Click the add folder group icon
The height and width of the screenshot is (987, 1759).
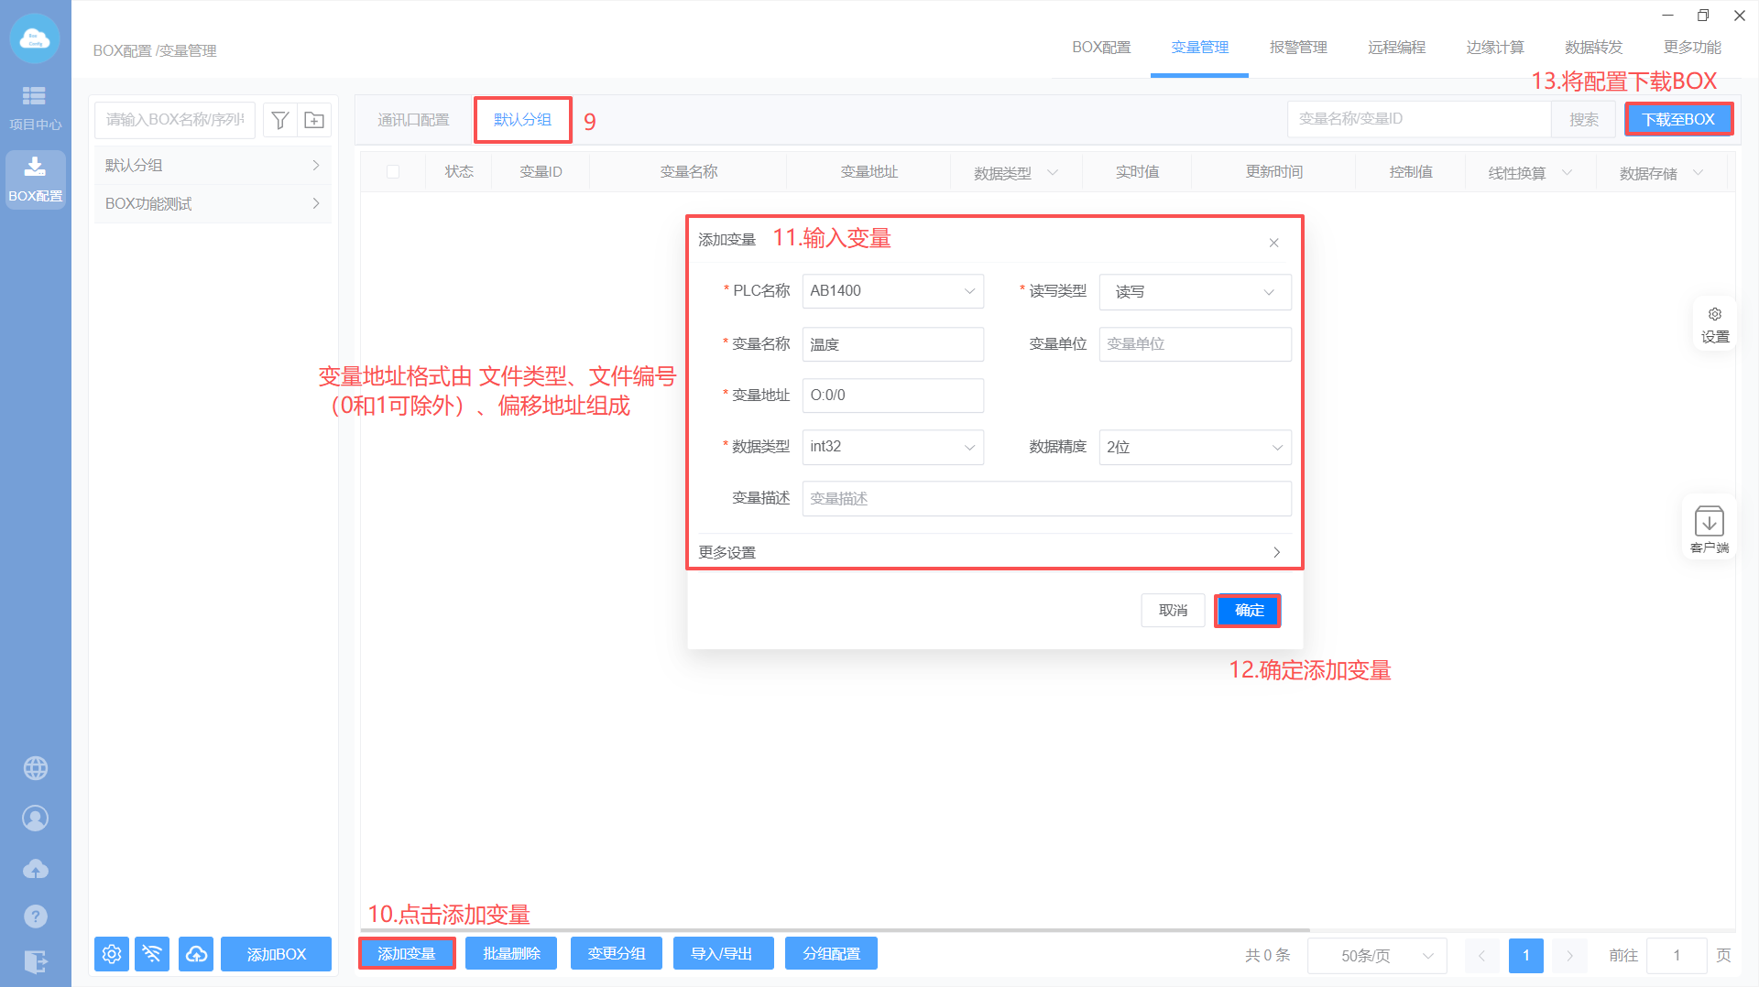[x=314, y=120]
